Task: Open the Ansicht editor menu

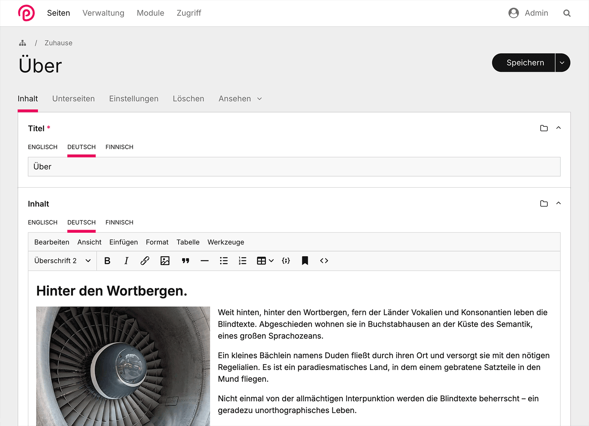Action: [x=89, y=242]
